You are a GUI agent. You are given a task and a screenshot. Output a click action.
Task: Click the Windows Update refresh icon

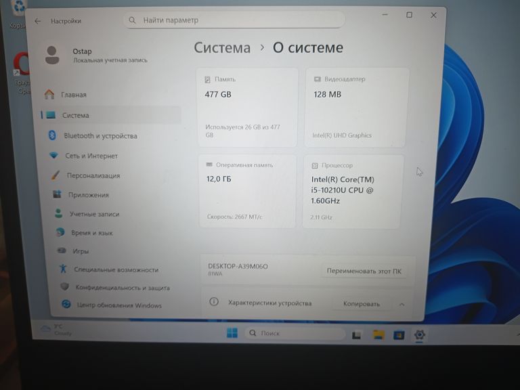[x=66, y=304]
